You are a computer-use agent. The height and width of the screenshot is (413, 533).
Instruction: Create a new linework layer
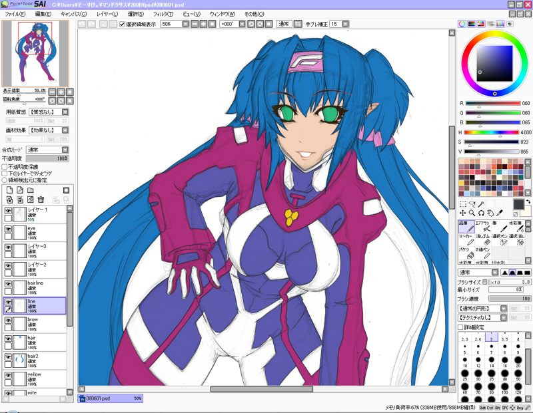20,190
